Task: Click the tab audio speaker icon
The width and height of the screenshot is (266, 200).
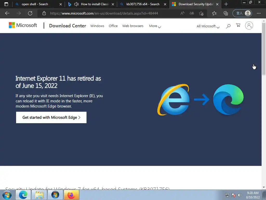Action: coord(76,4)
